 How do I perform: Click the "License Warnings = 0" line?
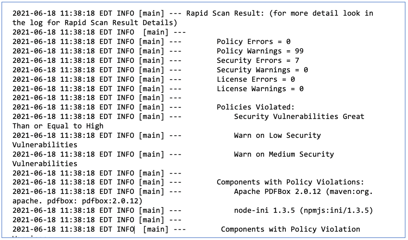pyautogui.click(x=260, y=89)
